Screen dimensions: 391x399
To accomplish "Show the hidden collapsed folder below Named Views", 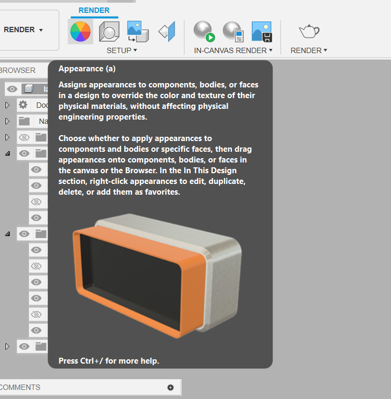I will pyautogui.click(x=24, y=137).
